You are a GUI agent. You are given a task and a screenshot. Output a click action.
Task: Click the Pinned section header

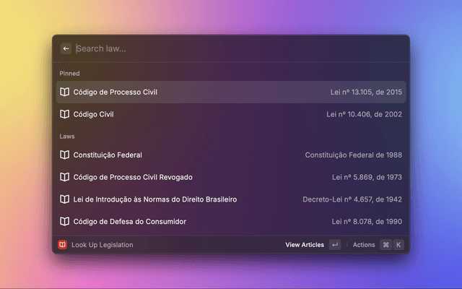pos(69,74)
